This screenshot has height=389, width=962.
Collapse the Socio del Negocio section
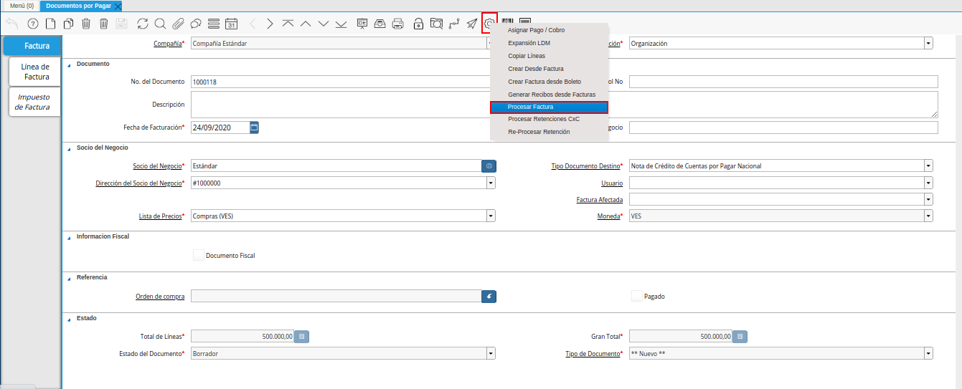click(x=70, y=148)
